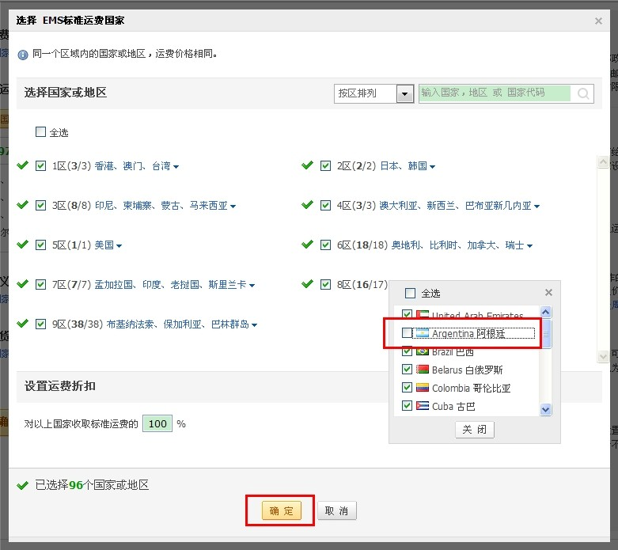The width and height of the screenshot is (618, 550).
Task: Click the Cuba 古巴 label
Action: tap(453, 406)
